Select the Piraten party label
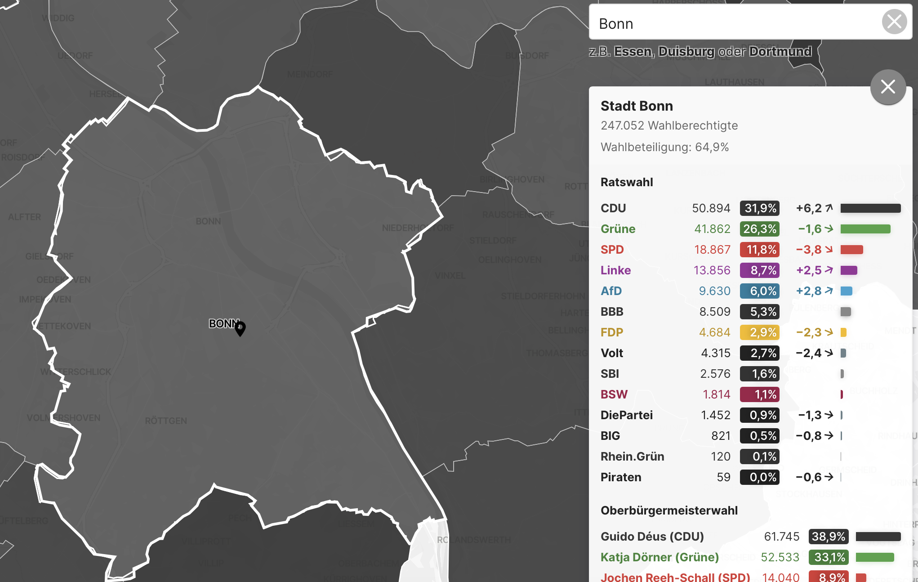This screenshot has width=918, height=582. [621, 477]
